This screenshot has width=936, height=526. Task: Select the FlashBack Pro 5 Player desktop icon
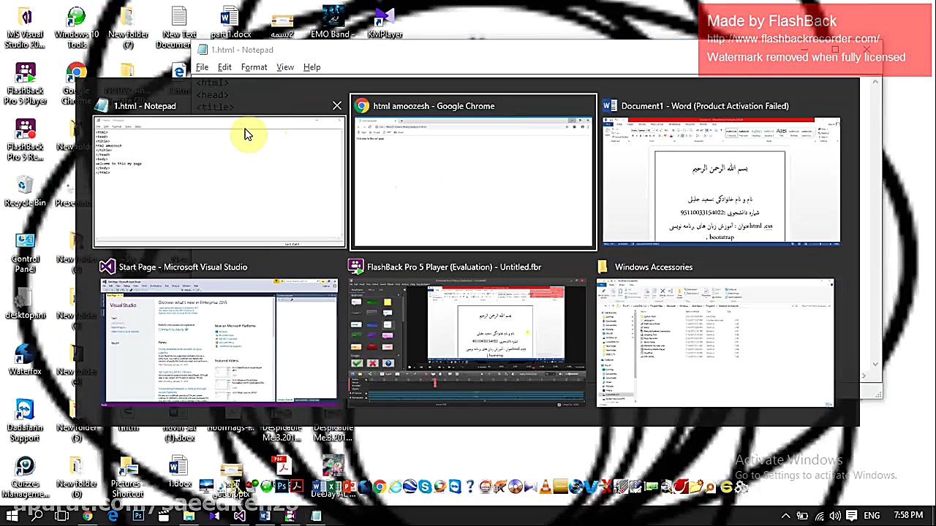(26, 84)
